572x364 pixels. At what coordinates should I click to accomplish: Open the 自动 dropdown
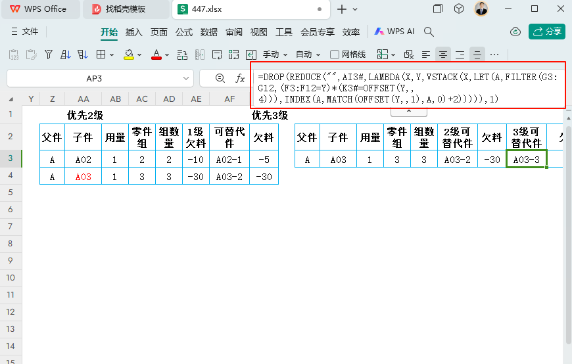pos(308,55)
